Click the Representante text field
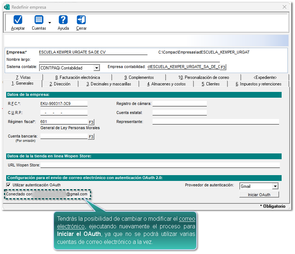Image resolution: width=295 pixels, height=254 pixels. [x=215, y=122]
